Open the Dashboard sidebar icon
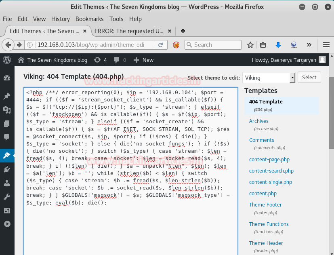The image size is (334, 255). pyautogui.click(x=7, y=78)
